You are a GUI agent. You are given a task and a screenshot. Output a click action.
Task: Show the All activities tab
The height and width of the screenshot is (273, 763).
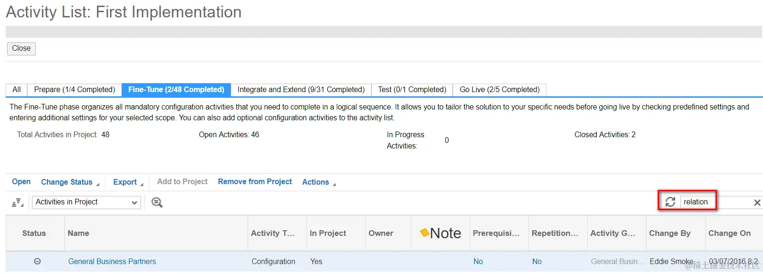coord(16,90)
